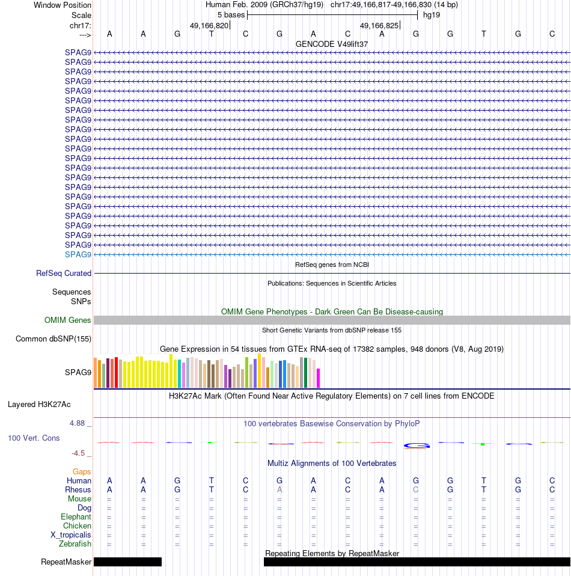Click the Scale track label
The height and width of the screenshot is (576, 571).
[81, 16]
